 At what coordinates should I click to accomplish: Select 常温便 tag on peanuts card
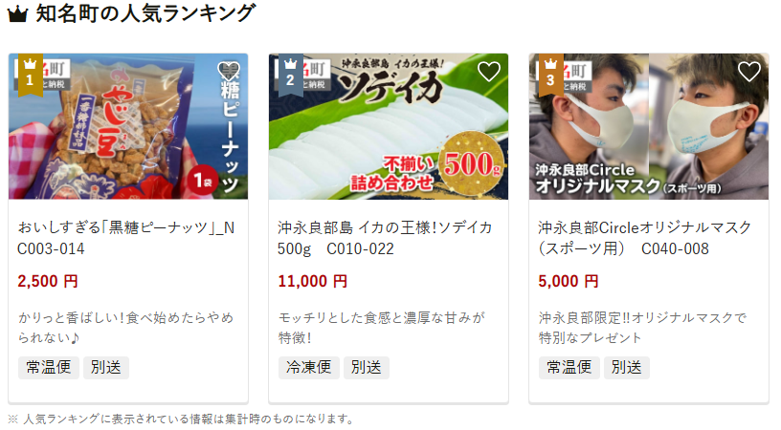[x=48, y=367]
